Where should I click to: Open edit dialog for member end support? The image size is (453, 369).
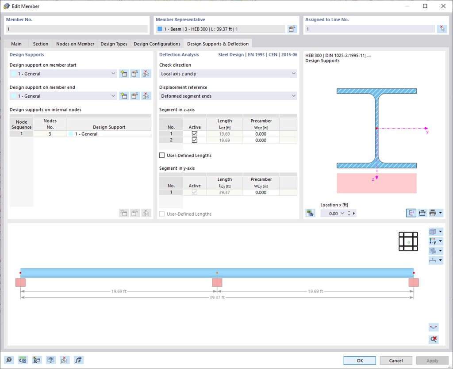pos(134,96)
